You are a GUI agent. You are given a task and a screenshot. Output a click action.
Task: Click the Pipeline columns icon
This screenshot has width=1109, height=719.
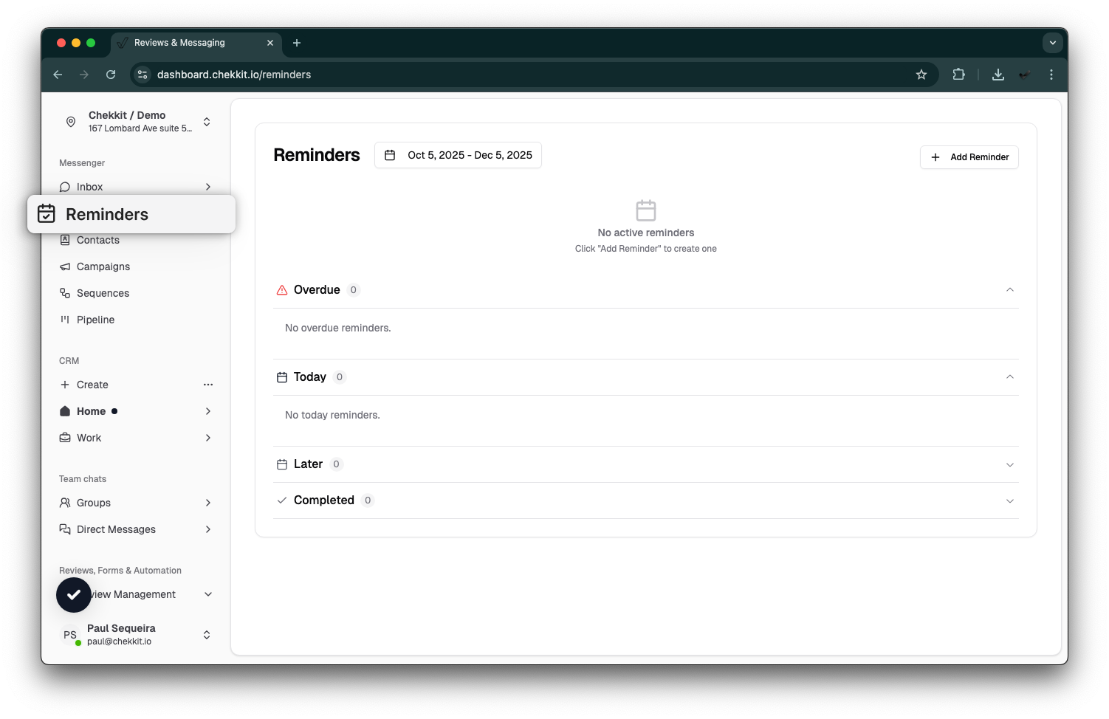(x=65, y=320)
